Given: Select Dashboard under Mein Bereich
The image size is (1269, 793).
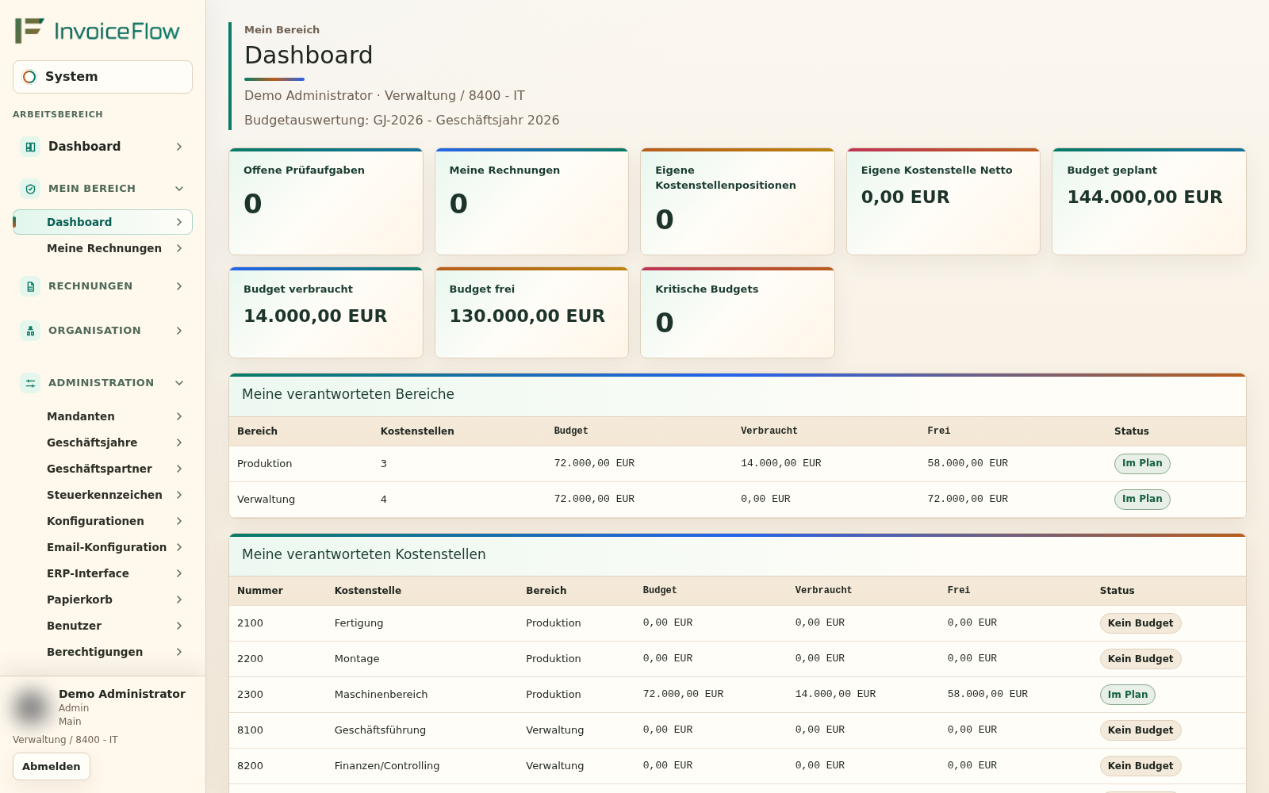Looking at the screenshot, I should pos(102,222).
